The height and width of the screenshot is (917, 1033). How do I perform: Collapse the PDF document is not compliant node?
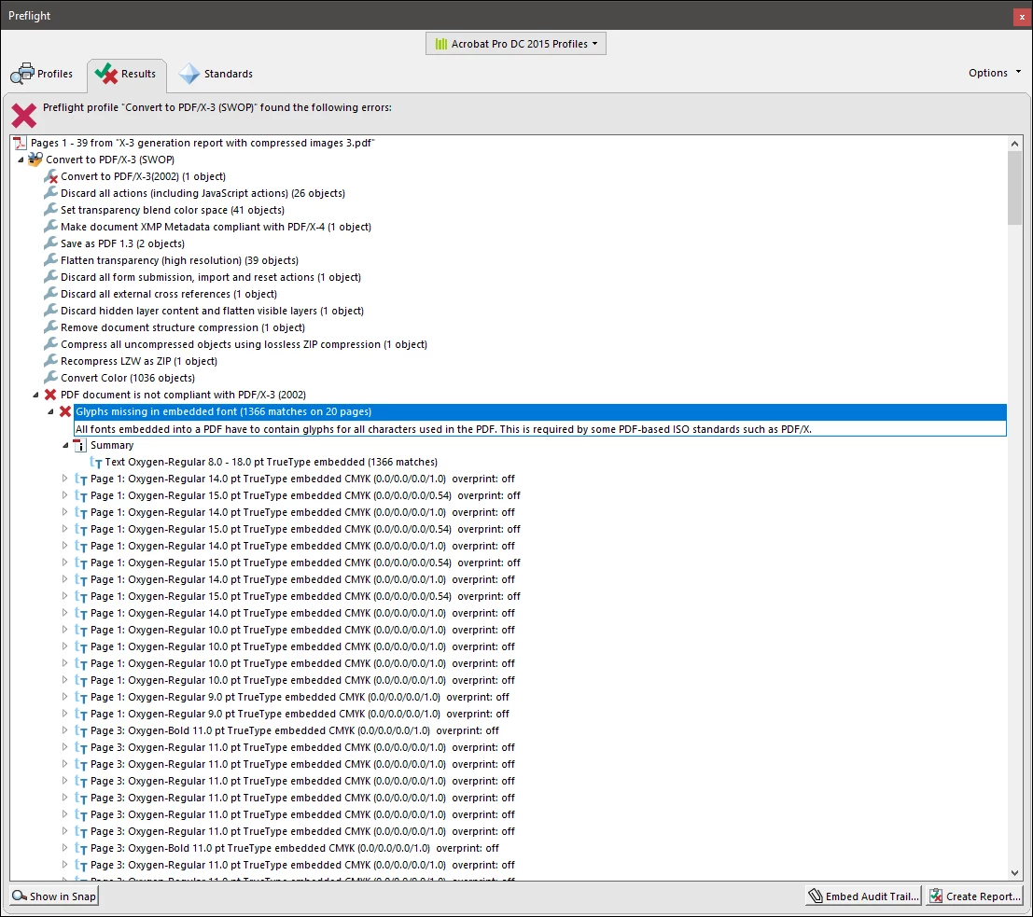point(35,395)
